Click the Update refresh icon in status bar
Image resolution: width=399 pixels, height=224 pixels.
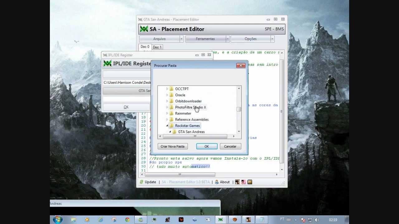click(142, 182)
